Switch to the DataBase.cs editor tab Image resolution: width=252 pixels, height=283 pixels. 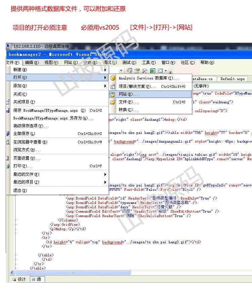coord(203,79)
